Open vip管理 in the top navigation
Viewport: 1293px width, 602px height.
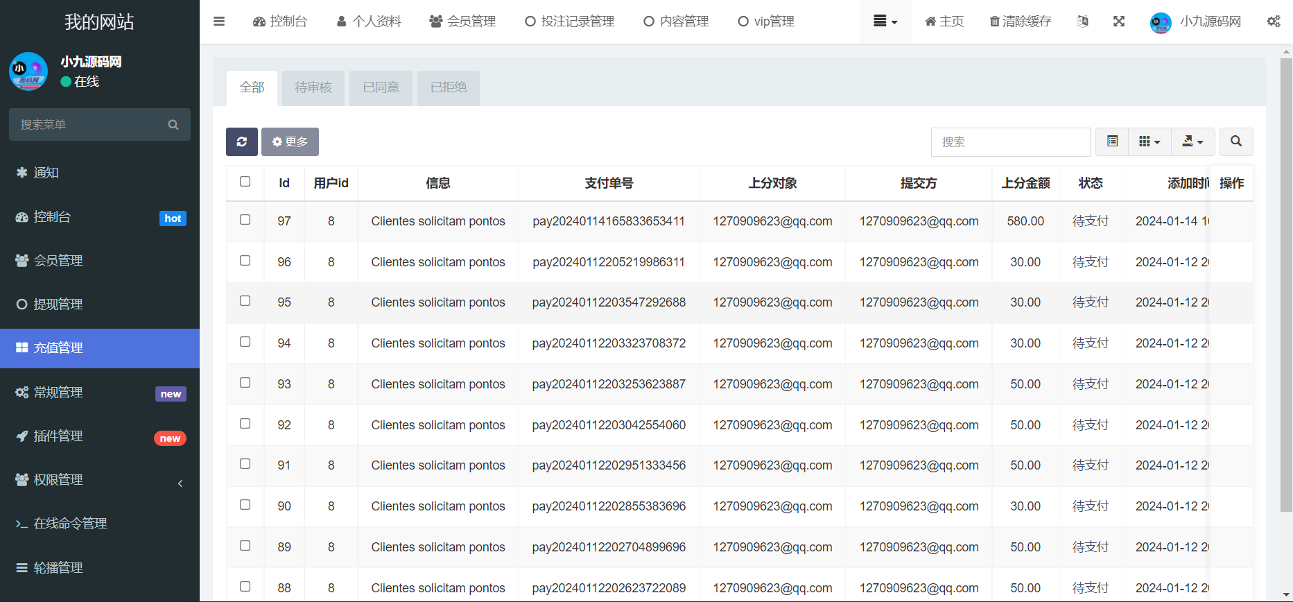coord(765,21)
